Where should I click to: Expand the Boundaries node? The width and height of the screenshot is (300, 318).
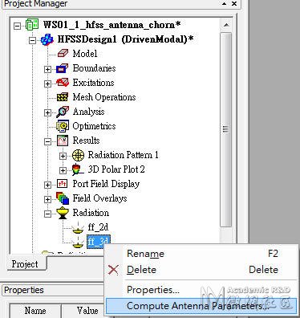[47, 69]
